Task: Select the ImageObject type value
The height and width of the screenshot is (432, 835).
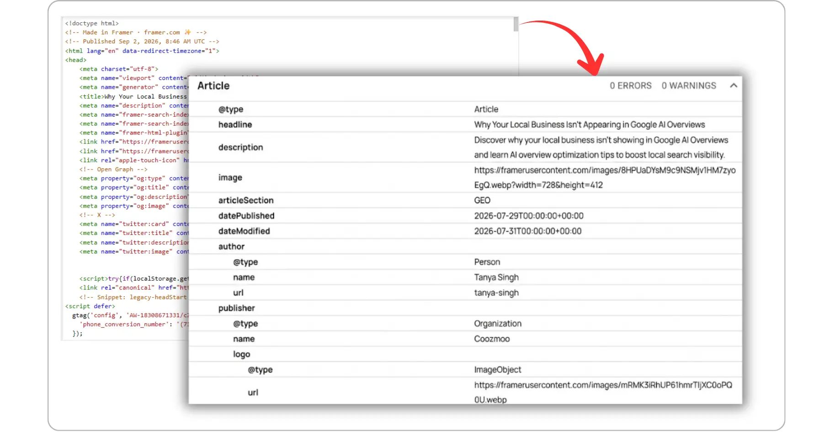Action: [498, 370]
